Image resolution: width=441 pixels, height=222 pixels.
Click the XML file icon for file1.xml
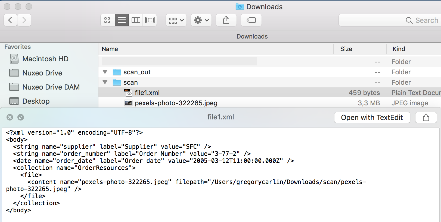click(x=128, y=93)
